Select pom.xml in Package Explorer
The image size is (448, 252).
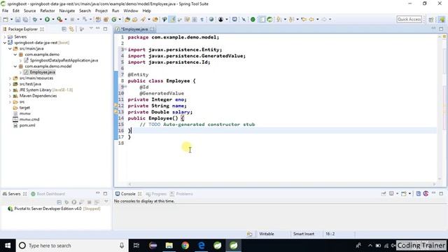[27, 125]
